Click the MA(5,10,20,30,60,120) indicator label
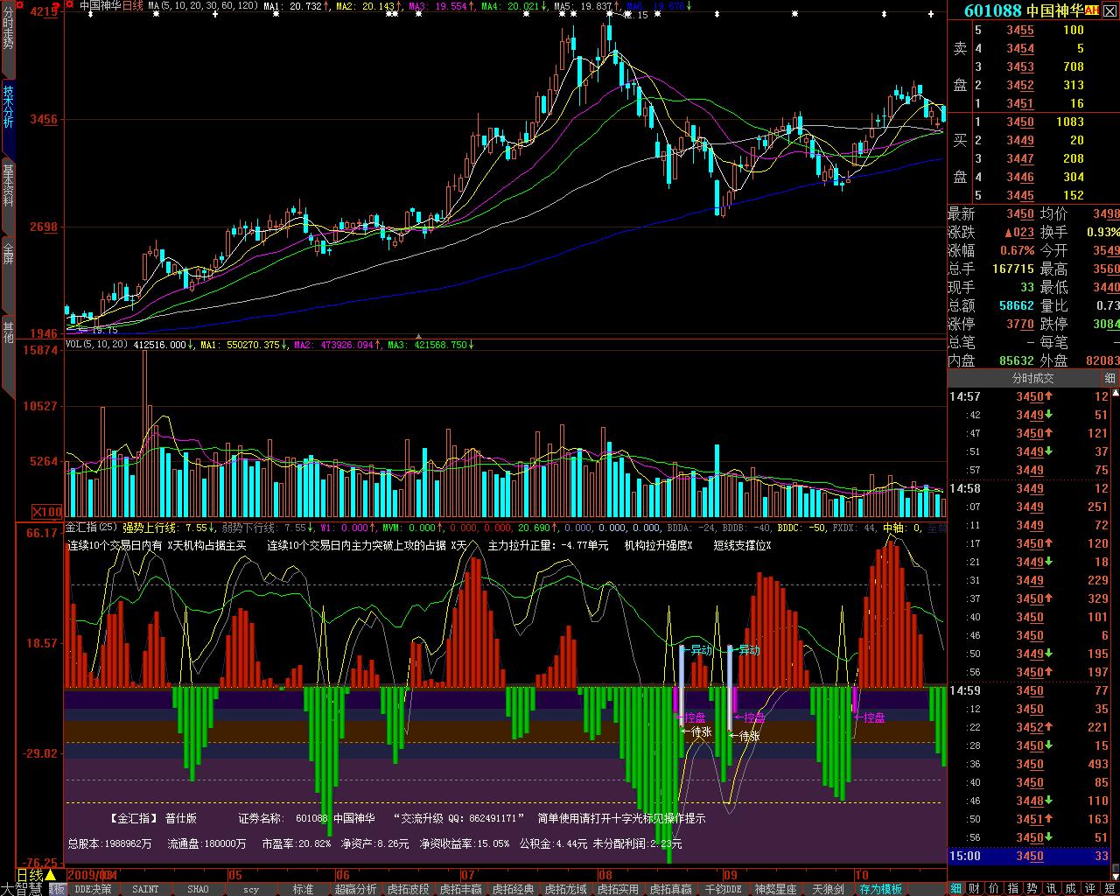1120x896 pixels. (203, 5)
